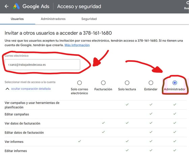
Task: Choose the Solo lectura radio option
Action: pos(127,83)
